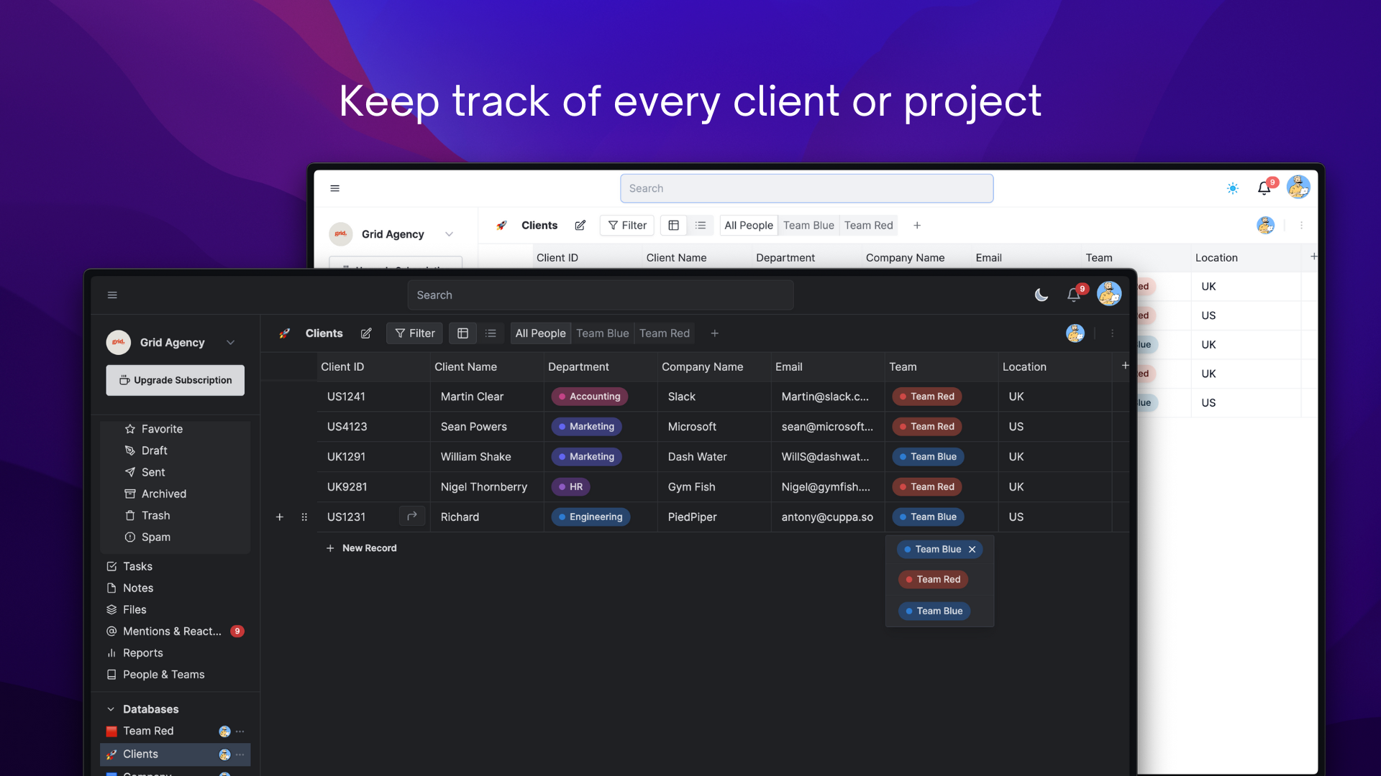Open three-dot options menu in toolbar
The width and height of the screenshot is (1381, 776).
coord(1112,333)
